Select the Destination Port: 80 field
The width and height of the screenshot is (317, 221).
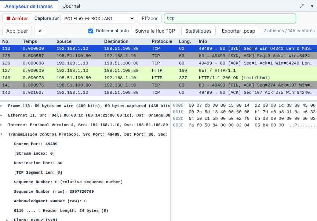(x=38, y=163)
